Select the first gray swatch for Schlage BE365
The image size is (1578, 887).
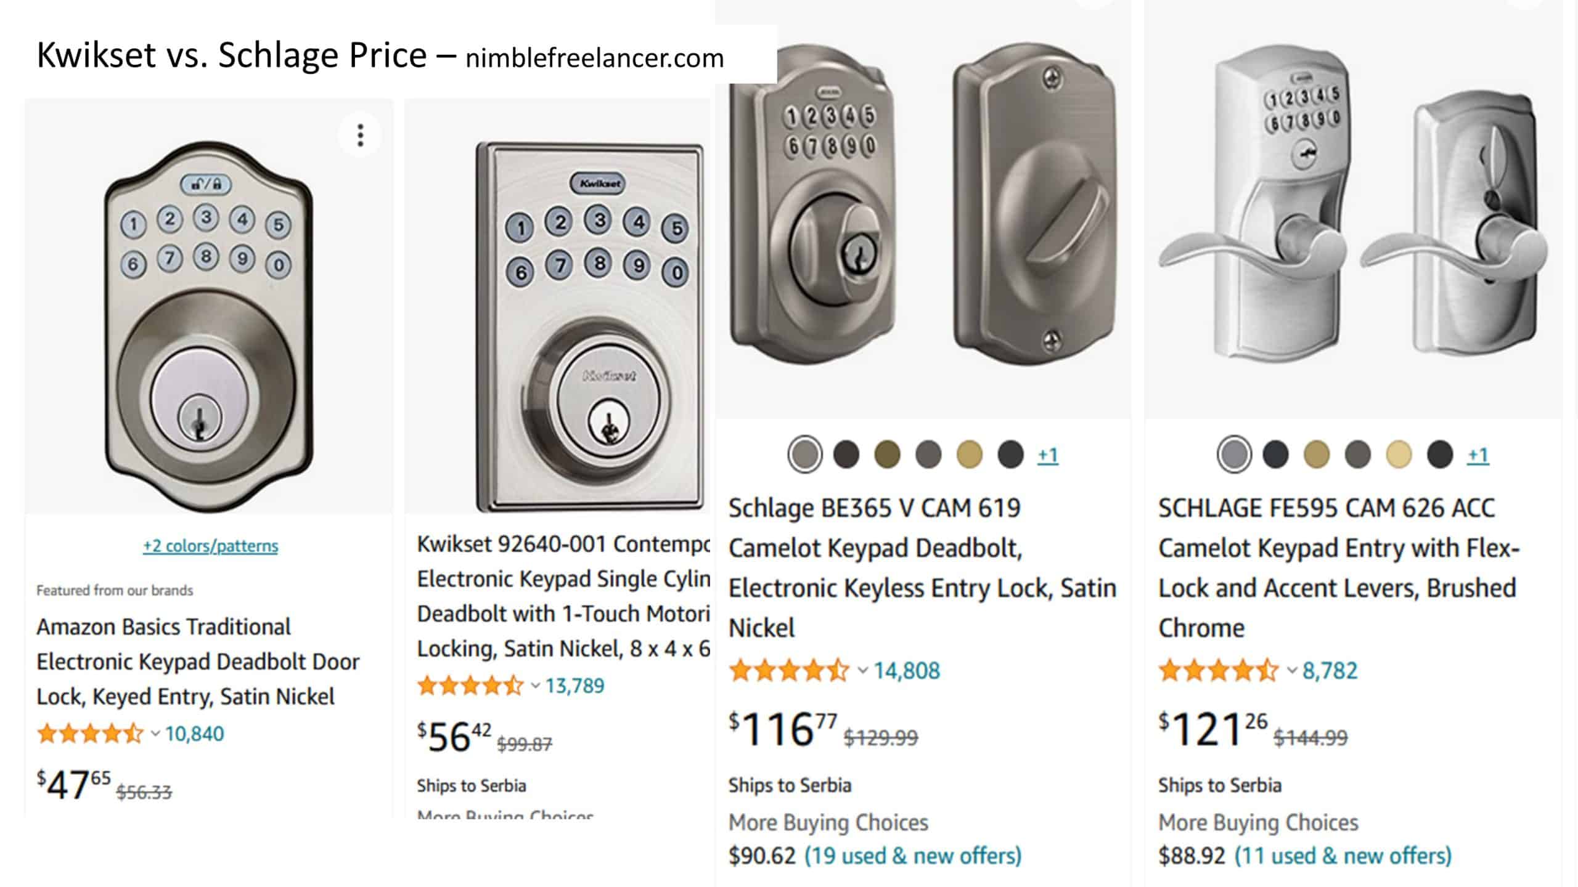coord(804,455)
